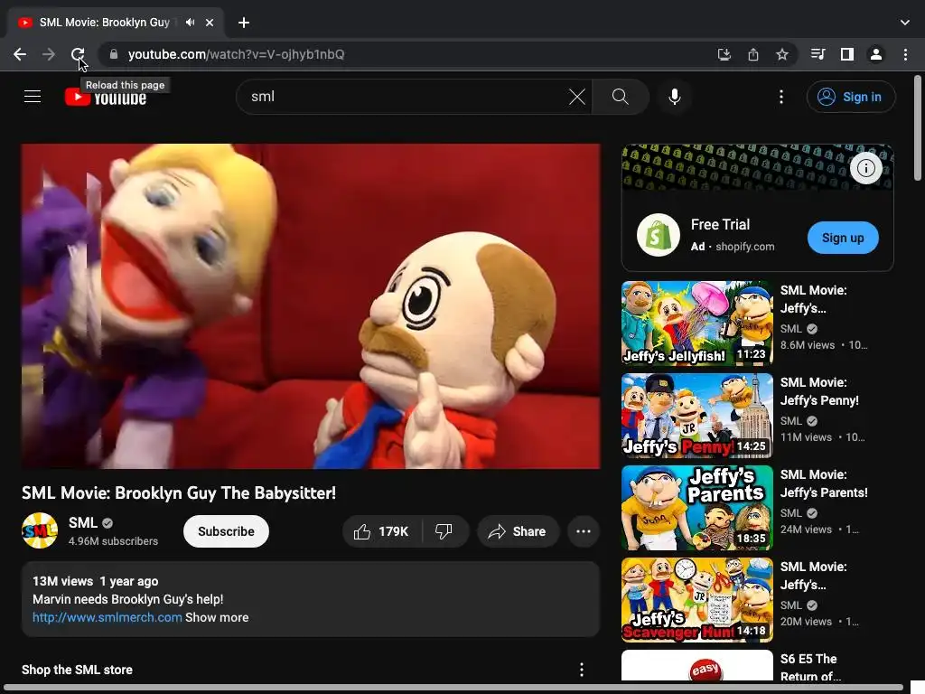Image resolution: width=925 pixels, height=694 pixels.
Task: Click the video title Brooklyn Guy The Babysitter!
Action: point(179,492)
